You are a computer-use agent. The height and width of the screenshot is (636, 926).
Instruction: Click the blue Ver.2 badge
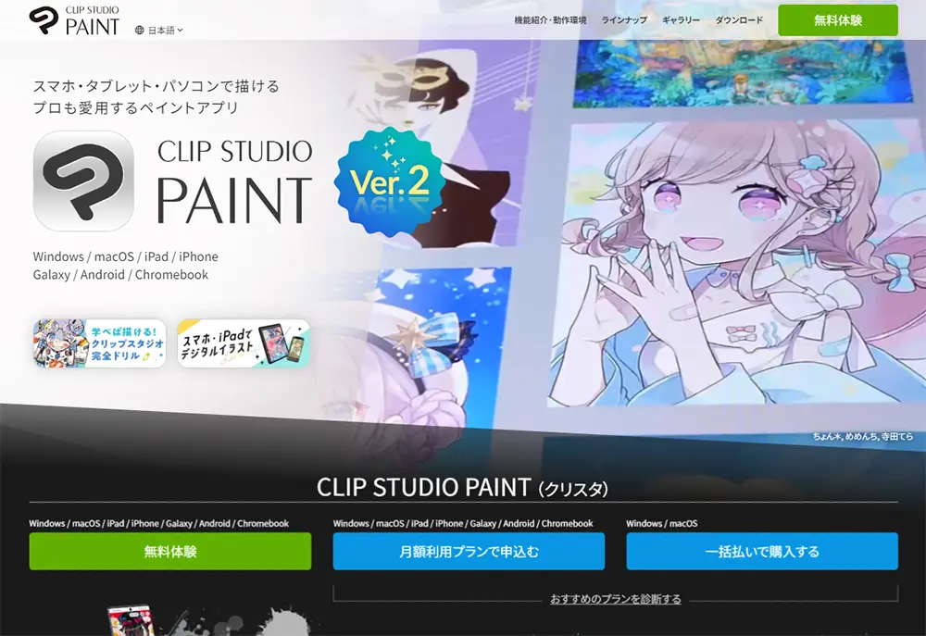point(389,181)
